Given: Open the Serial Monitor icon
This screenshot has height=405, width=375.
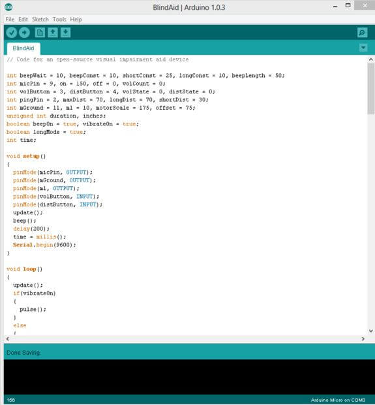Looking at the screenshot, I should tap(363, 33).
